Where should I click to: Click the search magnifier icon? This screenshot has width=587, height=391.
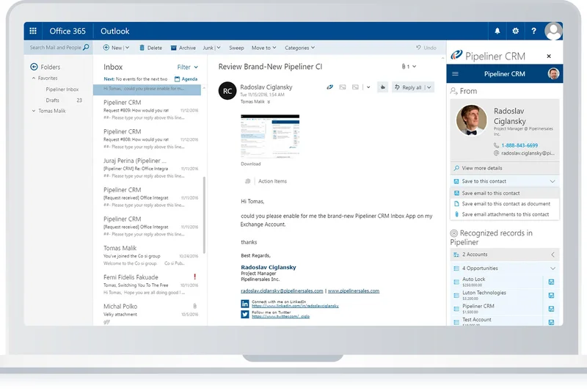tap(86, 47)
